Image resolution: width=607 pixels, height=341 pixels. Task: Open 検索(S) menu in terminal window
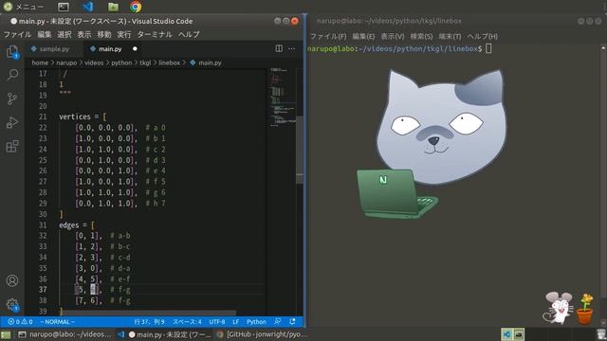click(x=421, y=36)
